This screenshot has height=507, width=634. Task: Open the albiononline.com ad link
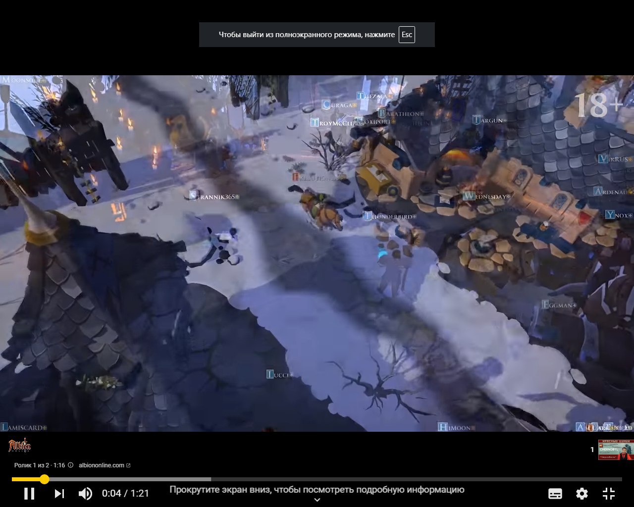(105, 465)
